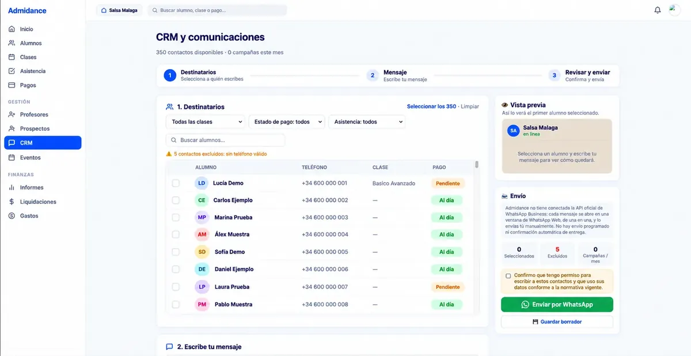Image resolution: width=691 pixels, height=356 pixels.
Task: Click Guardar borrador button
Action: (x=557, y=322)
